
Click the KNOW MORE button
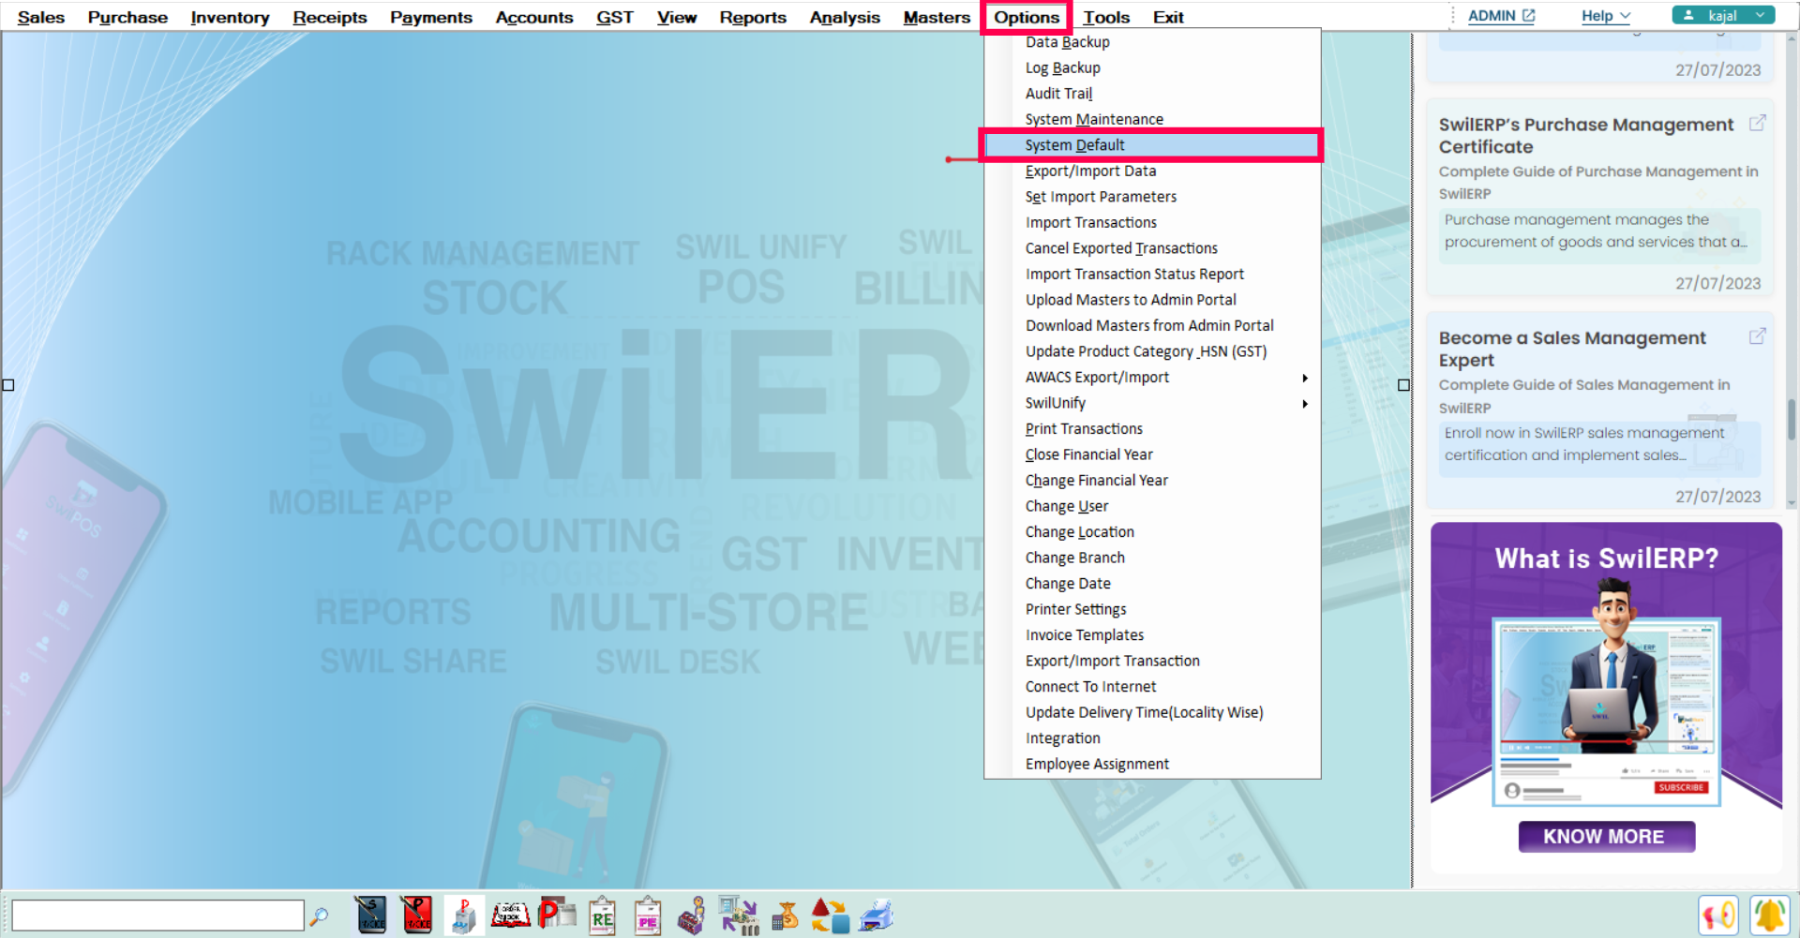1606,836
